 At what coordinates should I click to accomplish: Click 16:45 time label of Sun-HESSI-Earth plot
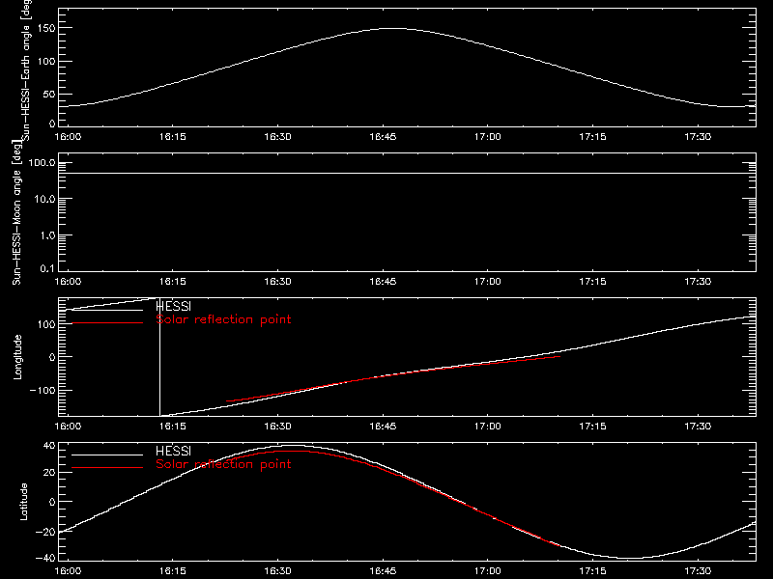[383, 137]
